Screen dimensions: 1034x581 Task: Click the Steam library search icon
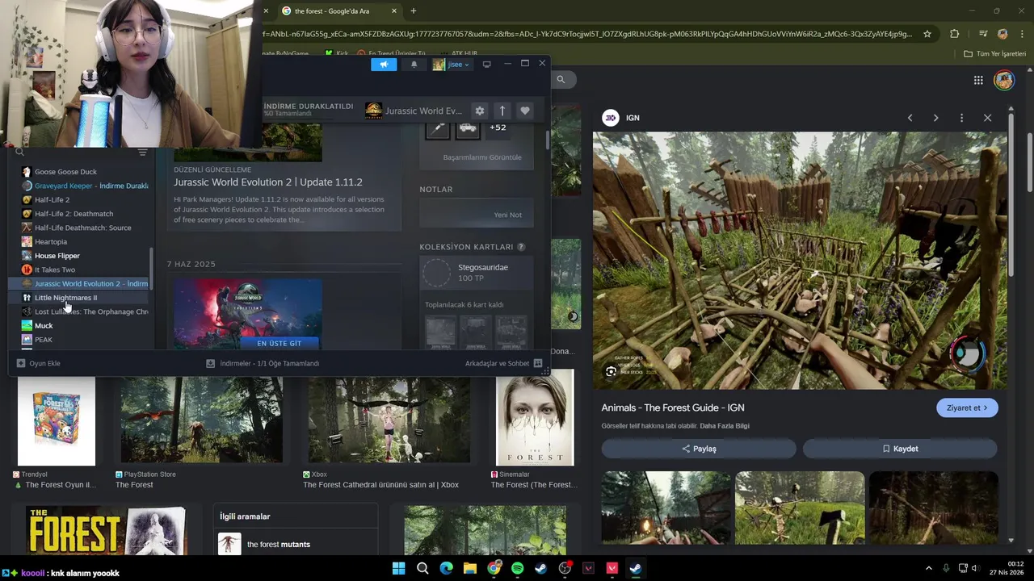coord(20,152)
